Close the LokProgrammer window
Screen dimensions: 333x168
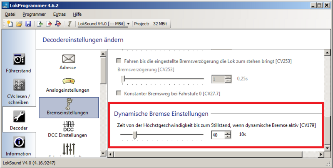[327, 5]
